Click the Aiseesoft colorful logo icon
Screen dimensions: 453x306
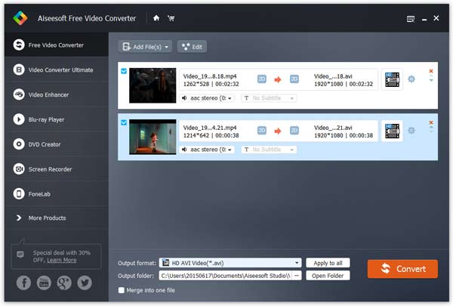click(20, 18)
